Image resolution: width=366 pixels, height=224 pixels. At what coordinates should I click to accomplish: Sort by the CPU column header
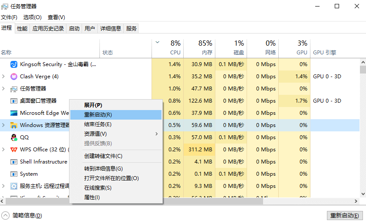coord(168,49)
